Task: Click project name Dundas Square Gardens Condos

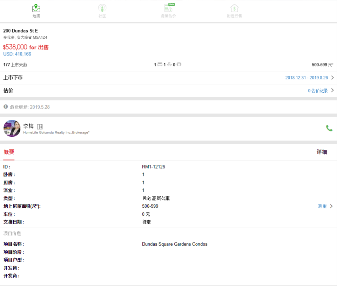Action: tap(175, 244)
